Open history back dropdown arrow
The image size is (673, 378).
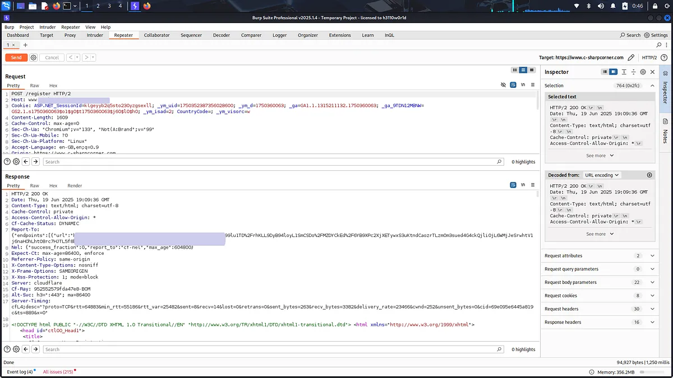(77, 57)
